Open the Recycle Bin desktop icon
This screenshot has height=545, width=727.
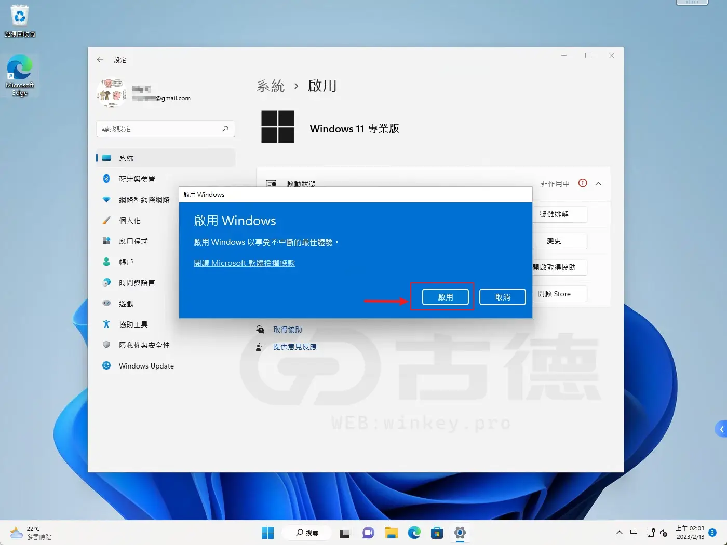(20, 21)
